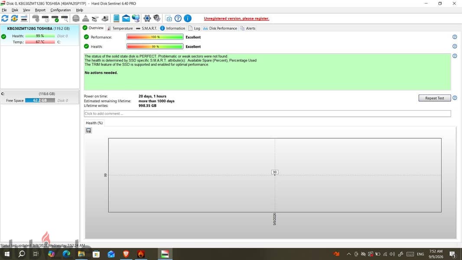Image resolution: width=462 pixels, height=260 pixels.
Task: Click the refresh with warning toolbar icon
Action: tap(14, 18)
